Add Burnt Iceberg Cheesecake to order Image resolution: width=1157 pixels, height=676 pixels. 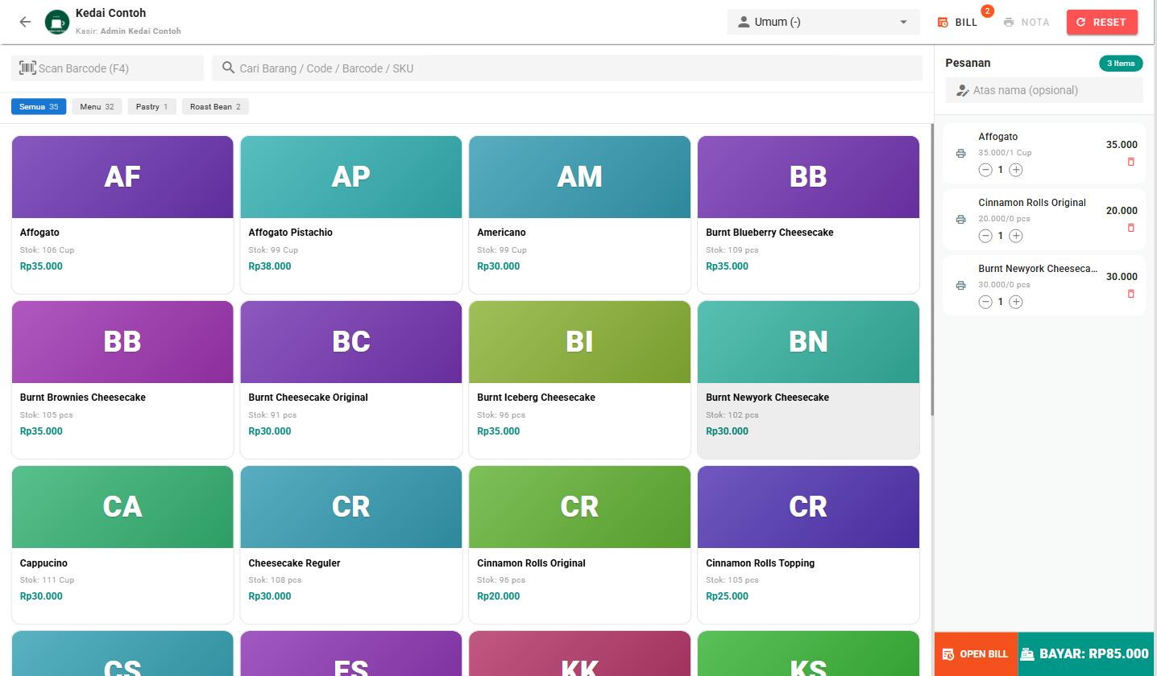click(580, 380)
